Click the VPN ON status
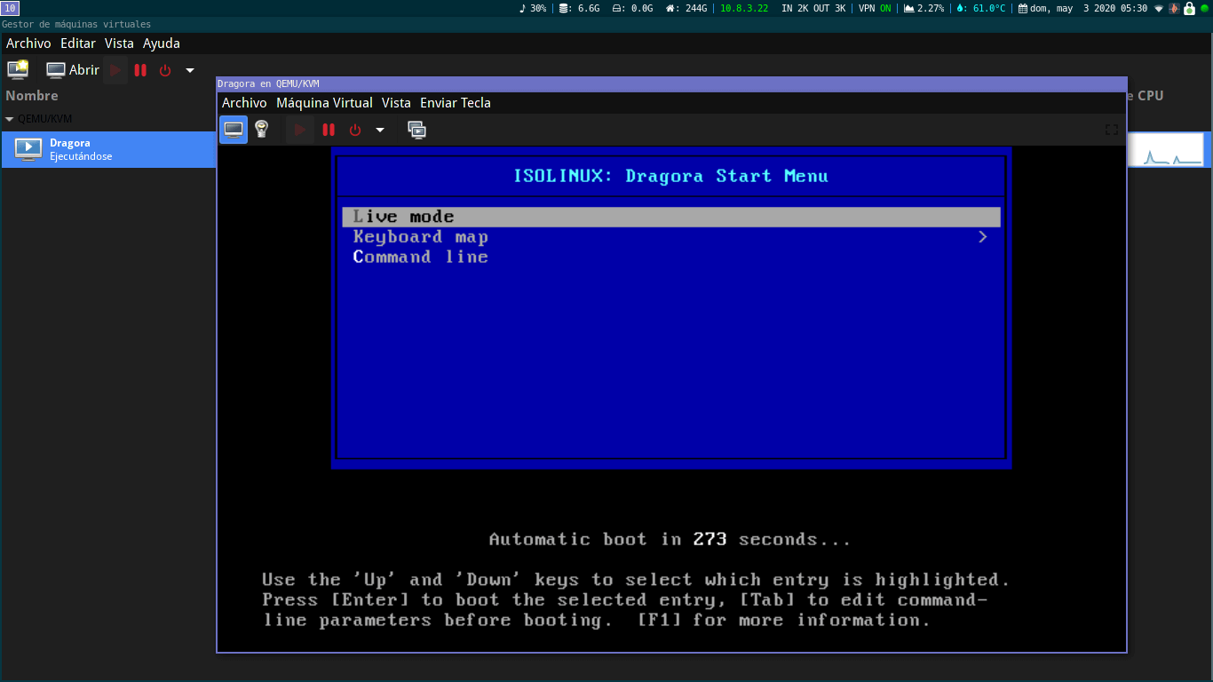The width and height of the screenshot is (1213, 682). [875, 8]
